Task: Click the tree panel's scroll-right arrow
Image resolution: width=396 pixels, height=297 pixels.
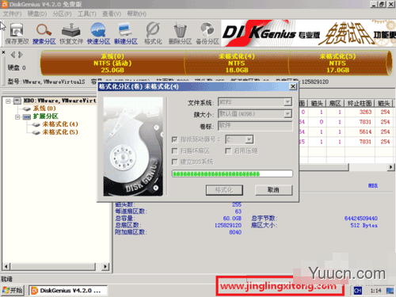Action: point(105,266)
